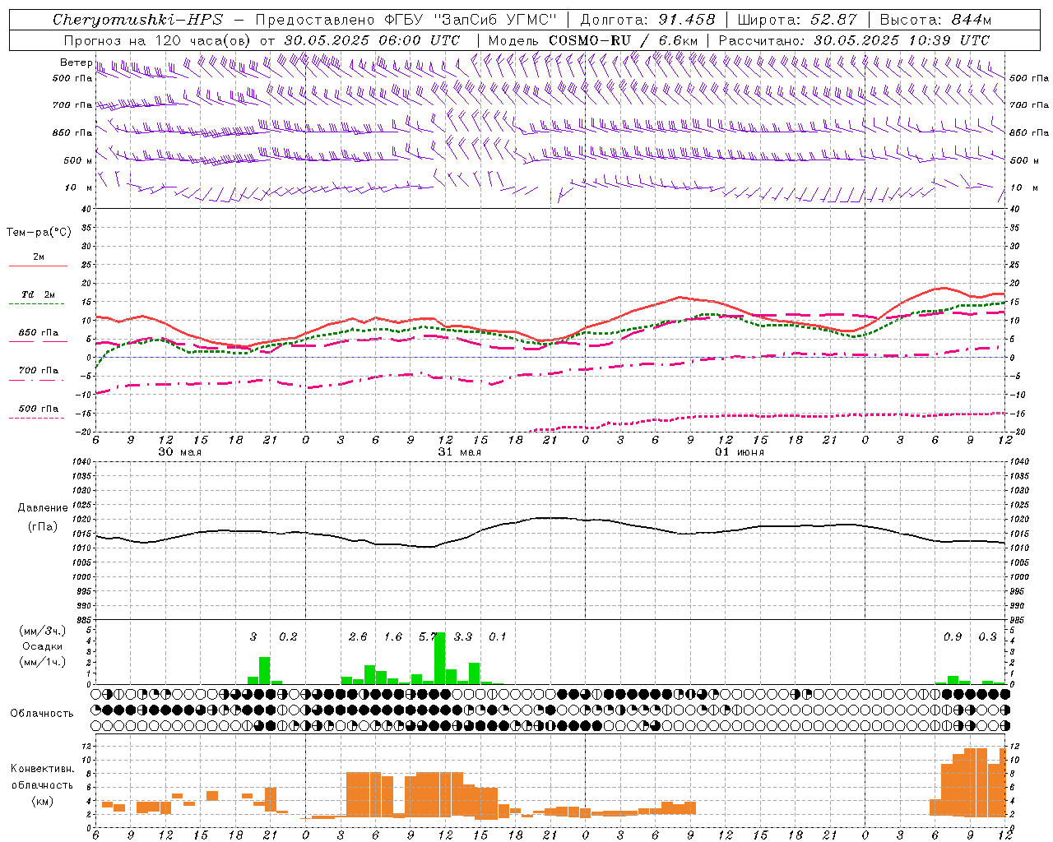The width and height of the screenshot is (1053, 842).
Task: Click the station name Cheryomushki-HPS
Action: click(x=137, y=20)
